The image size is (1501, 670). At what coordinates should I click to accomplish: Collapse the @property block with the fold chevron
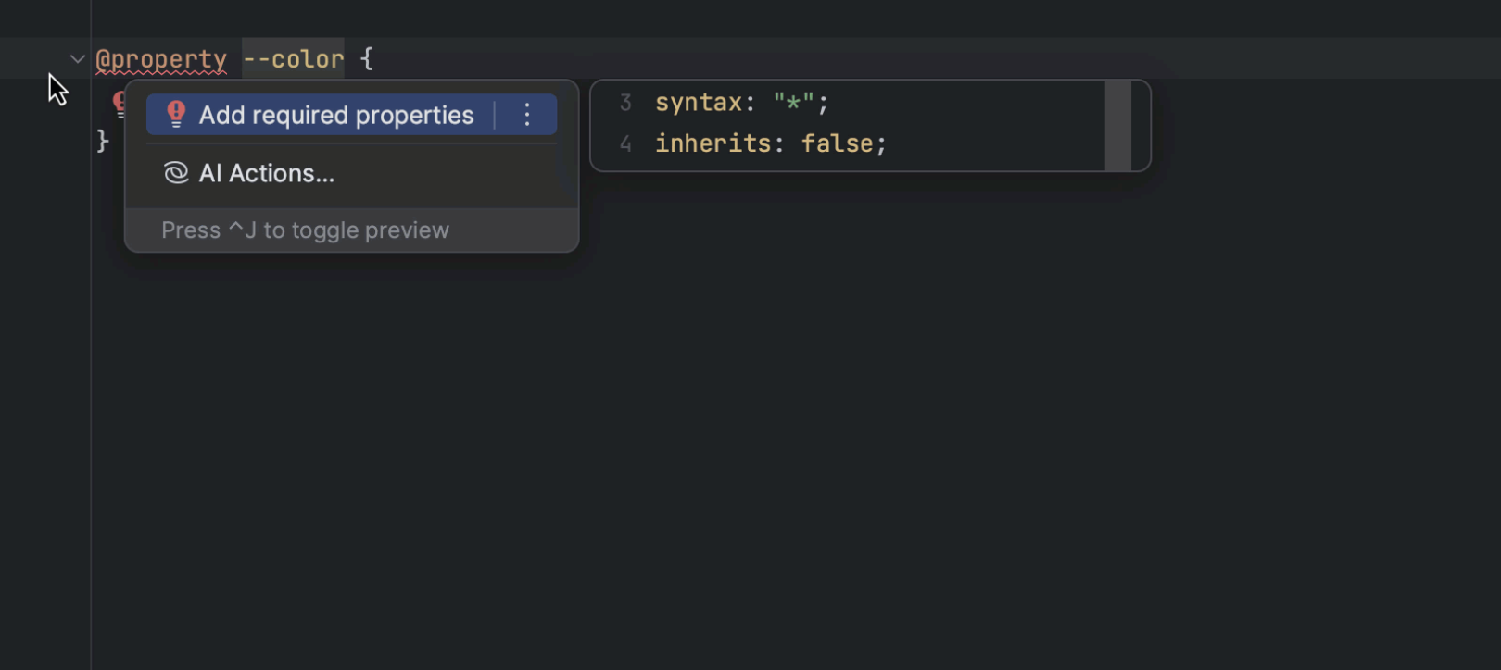click(78, 59)
